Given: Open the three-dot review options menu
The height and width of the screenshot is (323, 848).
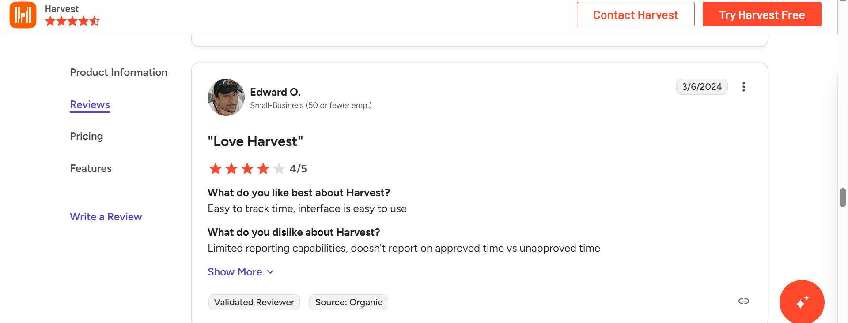Looking at the screenshot, I should 744,87.
